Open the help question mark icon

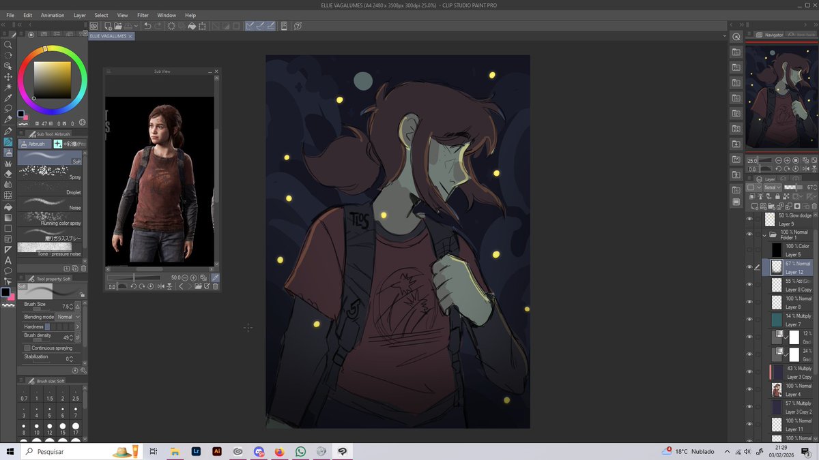(x=298, y=26)
